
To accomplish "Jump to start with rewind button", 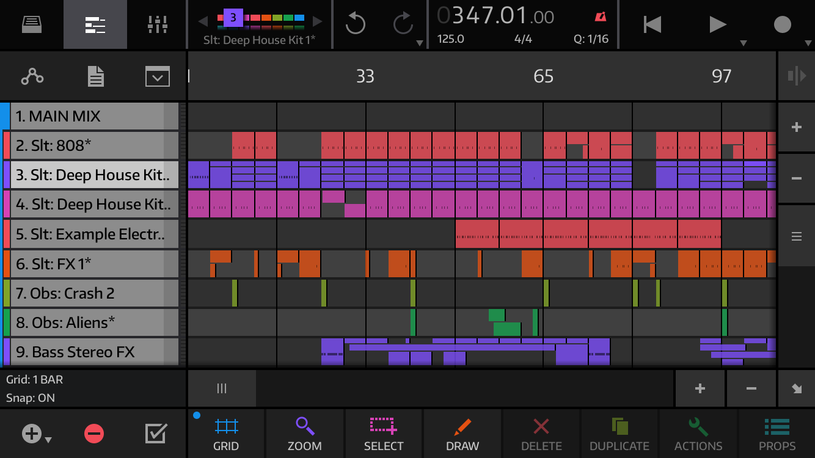I will click(x=652, y=24).
